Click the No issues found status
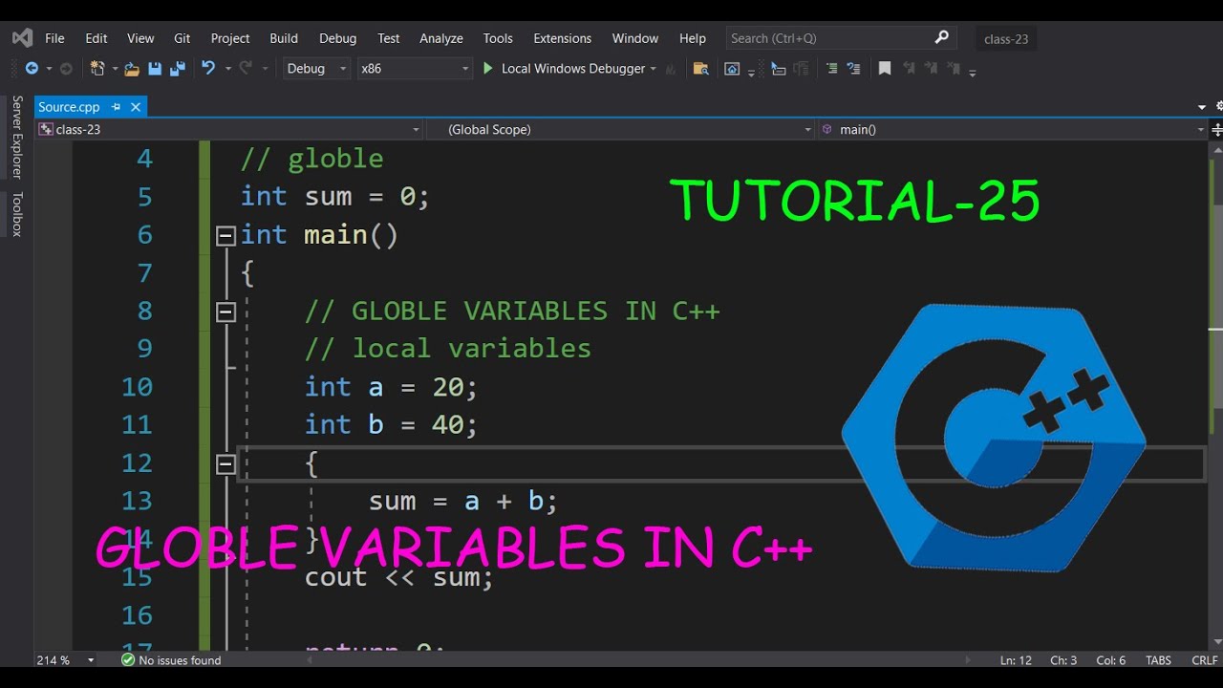Image resolution: width=1223 pixels, height=688 pixels. tap(180, 660)
